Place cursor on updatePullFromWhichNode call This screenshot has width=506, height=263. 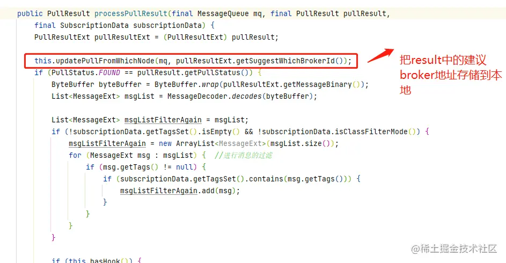(105, 61)
